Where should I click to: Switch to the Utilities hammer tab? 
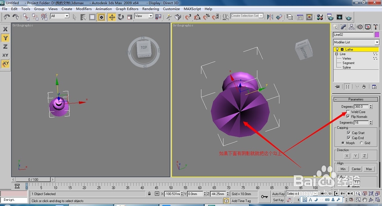pyautogui.click(x=376, y=27)
